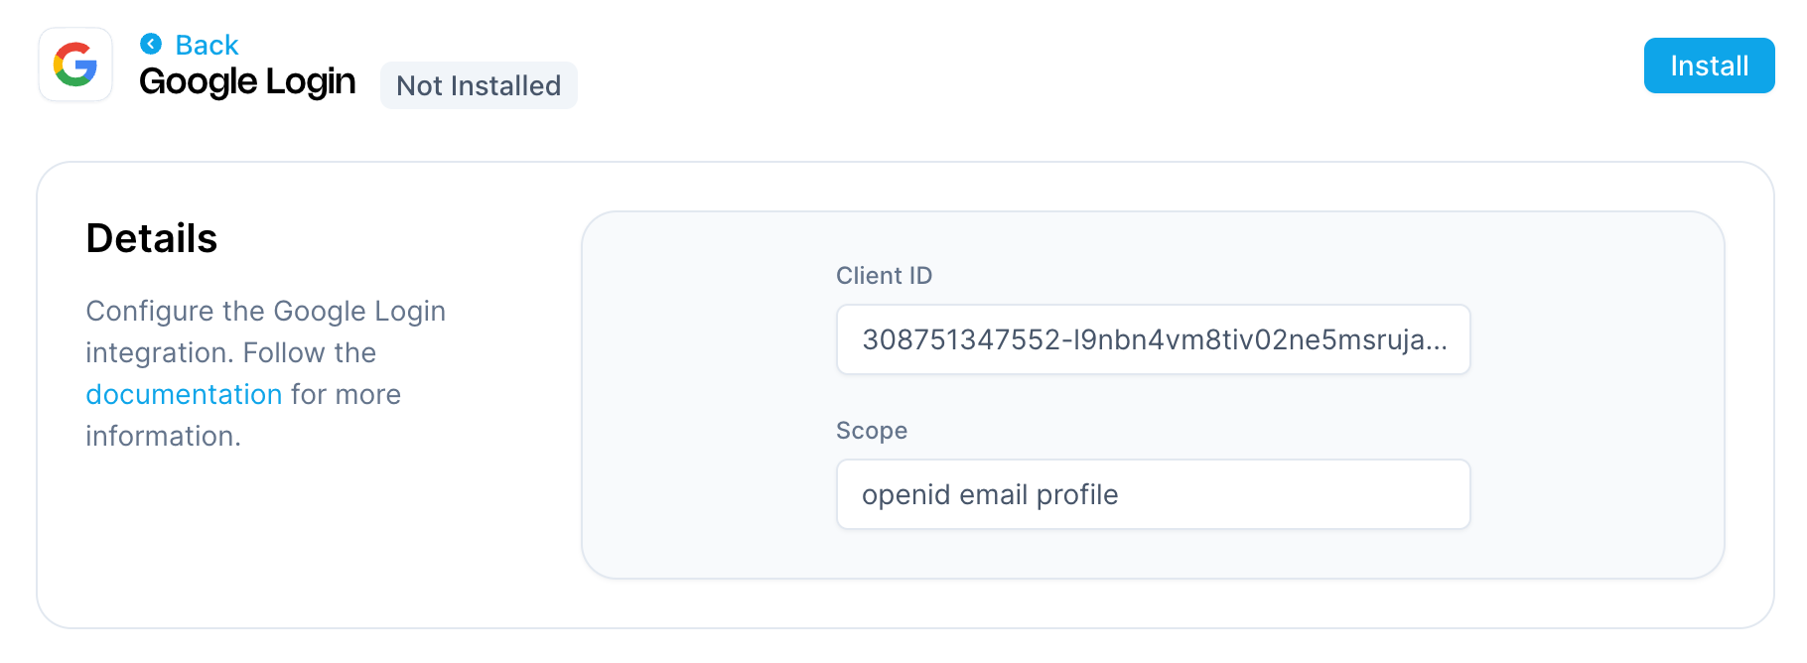Click the circular back chevron icon
Viewport: 1807px width, 663px height.
(x=151, y=44)
